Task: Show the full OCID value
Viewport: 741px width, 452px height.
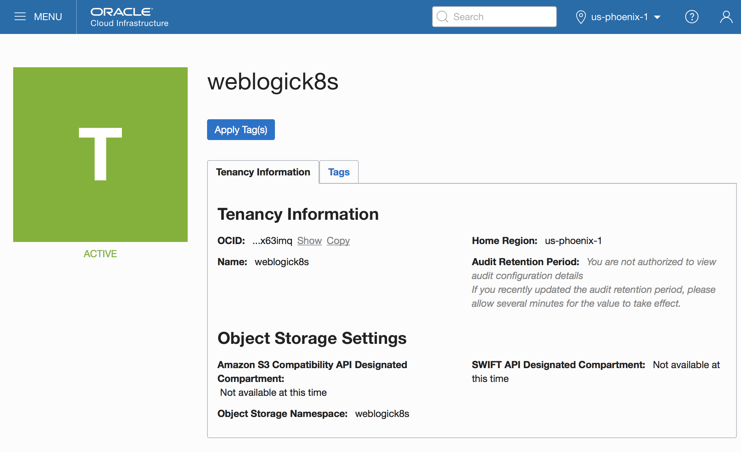Action: (309, 241)
